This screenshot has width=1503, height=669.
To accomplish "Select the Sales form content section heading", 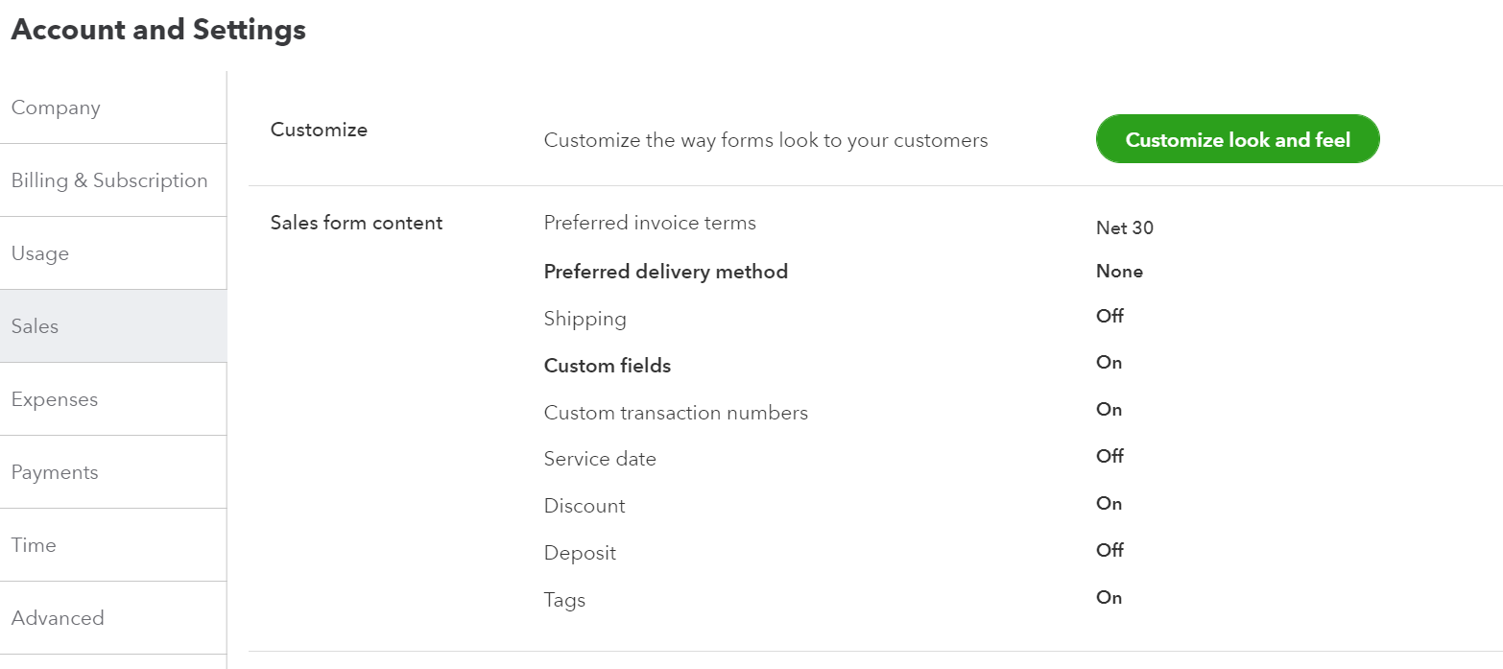I will coord(357,223).
